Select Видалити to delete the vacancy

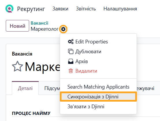click(x=98, y=71)
